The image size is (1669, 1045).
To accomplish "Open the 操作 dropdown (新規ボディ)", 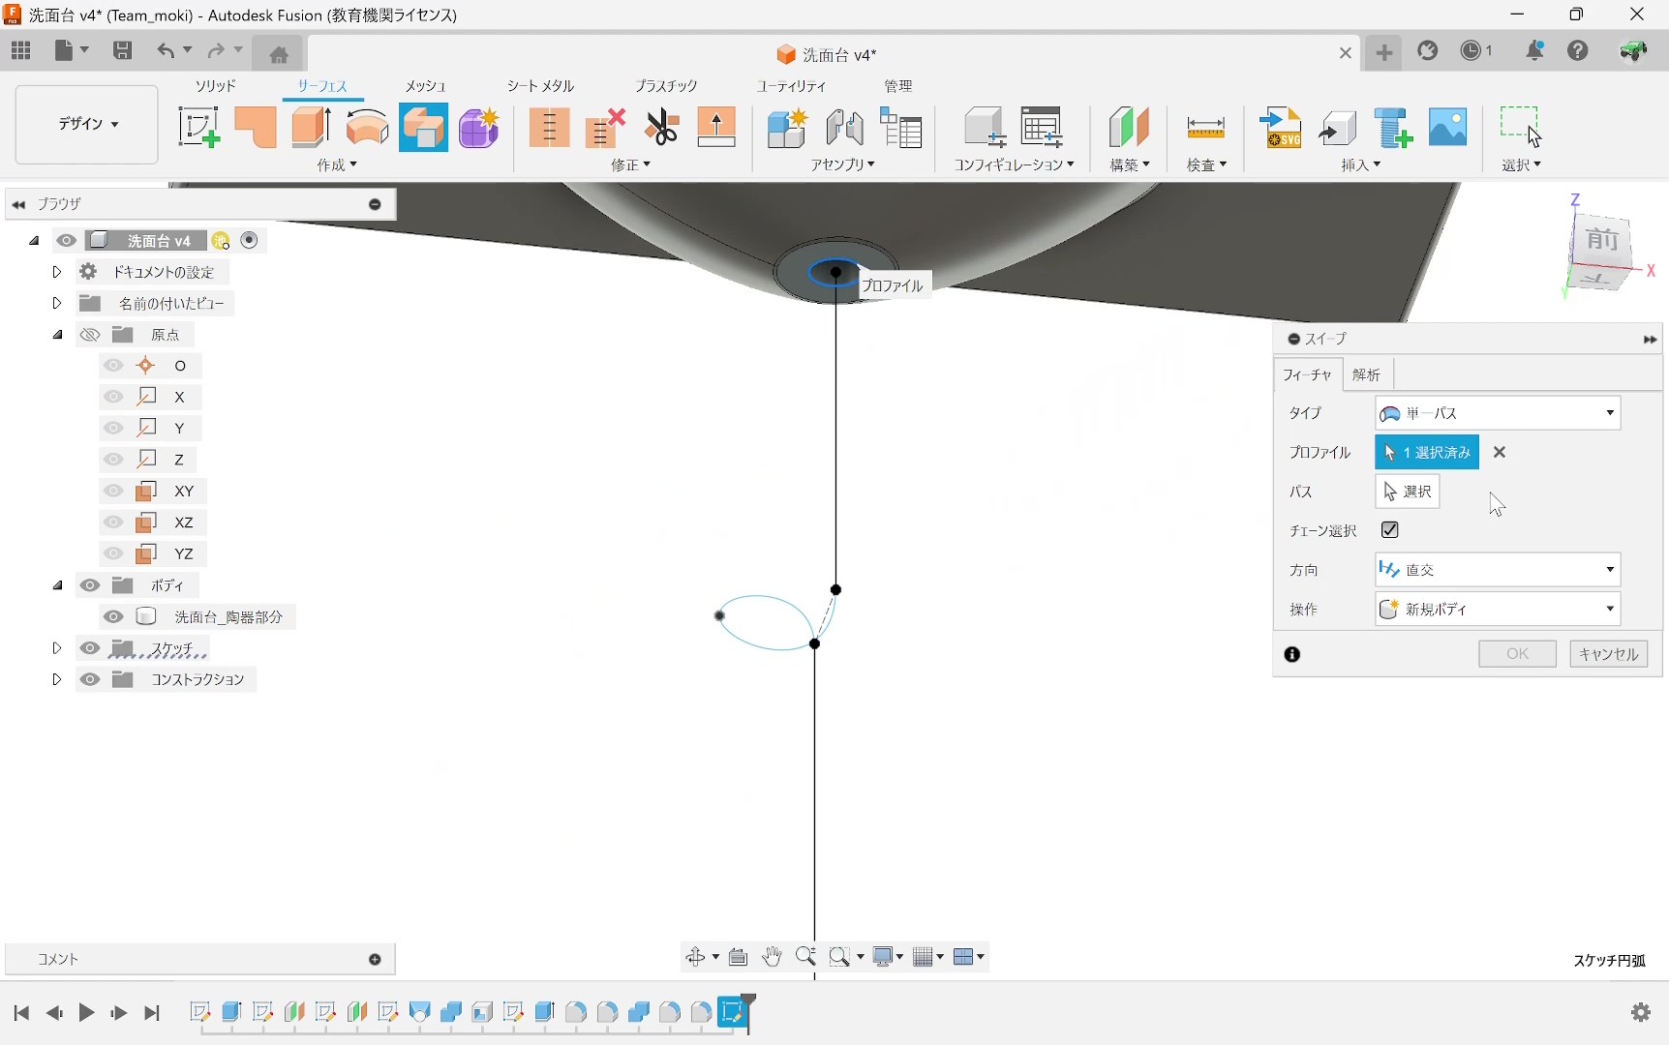I will point(1498,610).
